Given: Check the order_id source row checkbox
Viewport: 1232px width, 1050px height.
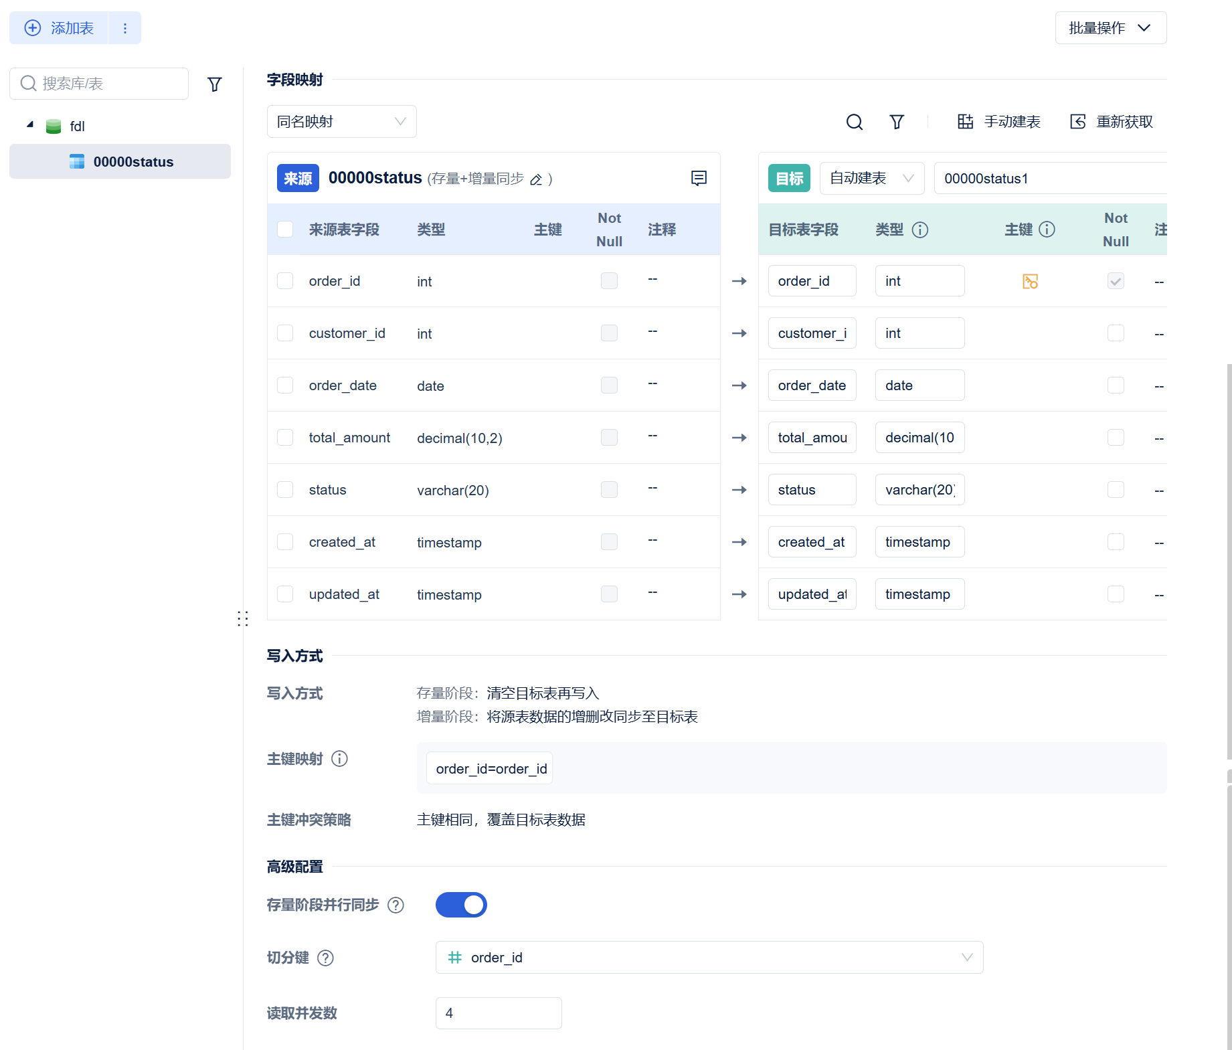Looking at the screenshot, I should (x=285, y=280).
